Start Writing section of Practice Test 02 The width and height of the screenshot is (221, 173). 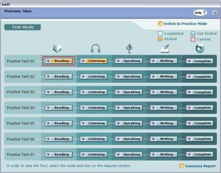[x=164, y=76]
